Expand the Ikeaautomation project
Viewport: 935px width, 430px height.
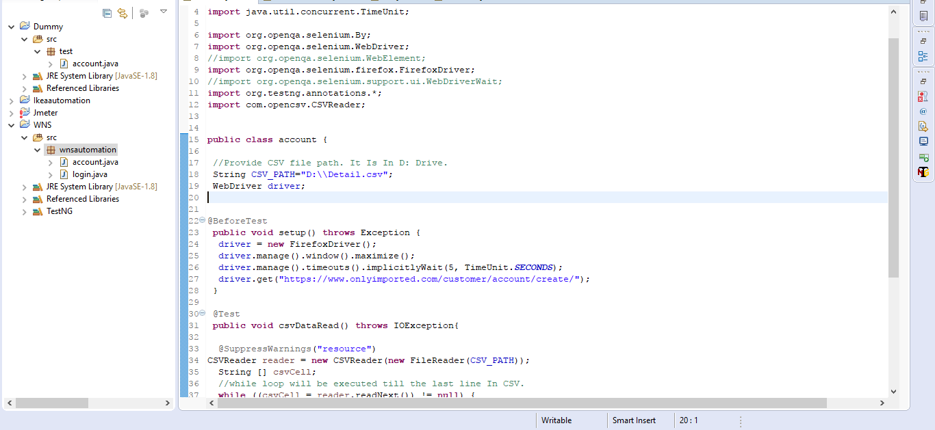tap(12, 100)
